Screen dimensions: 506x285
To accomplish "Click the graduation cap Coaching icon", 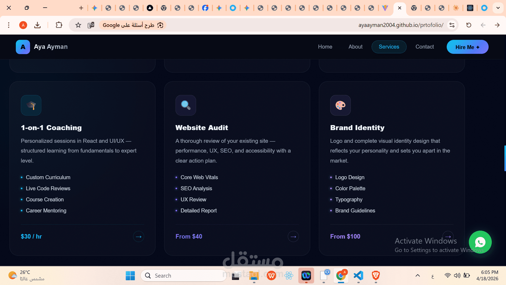I will [31, 105].
